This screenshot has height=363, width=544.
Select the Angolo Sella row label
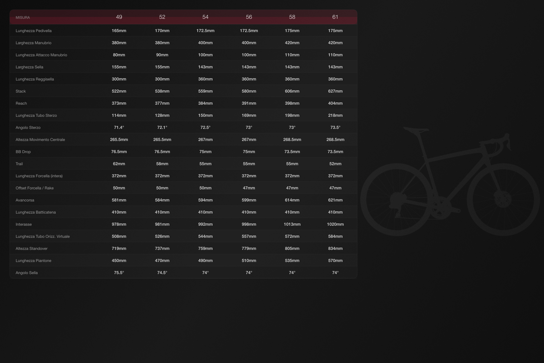27,273
